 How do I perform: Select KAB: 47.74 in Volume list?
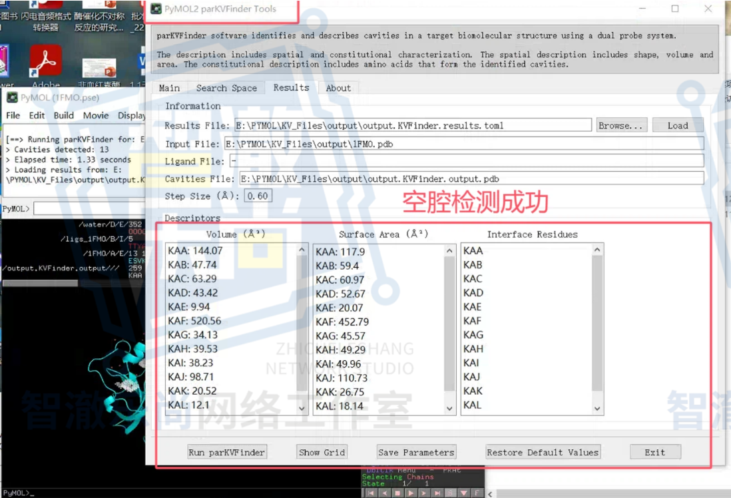click(x=192, y=264)
